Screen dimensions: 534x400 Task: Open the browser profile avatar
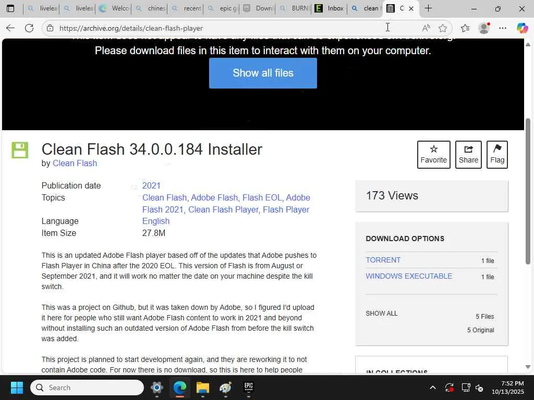click(484, 28)
